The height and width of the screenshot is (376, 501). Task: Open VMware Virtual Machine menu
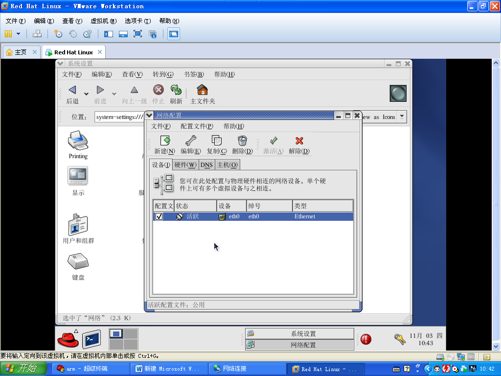coord(104,21)
